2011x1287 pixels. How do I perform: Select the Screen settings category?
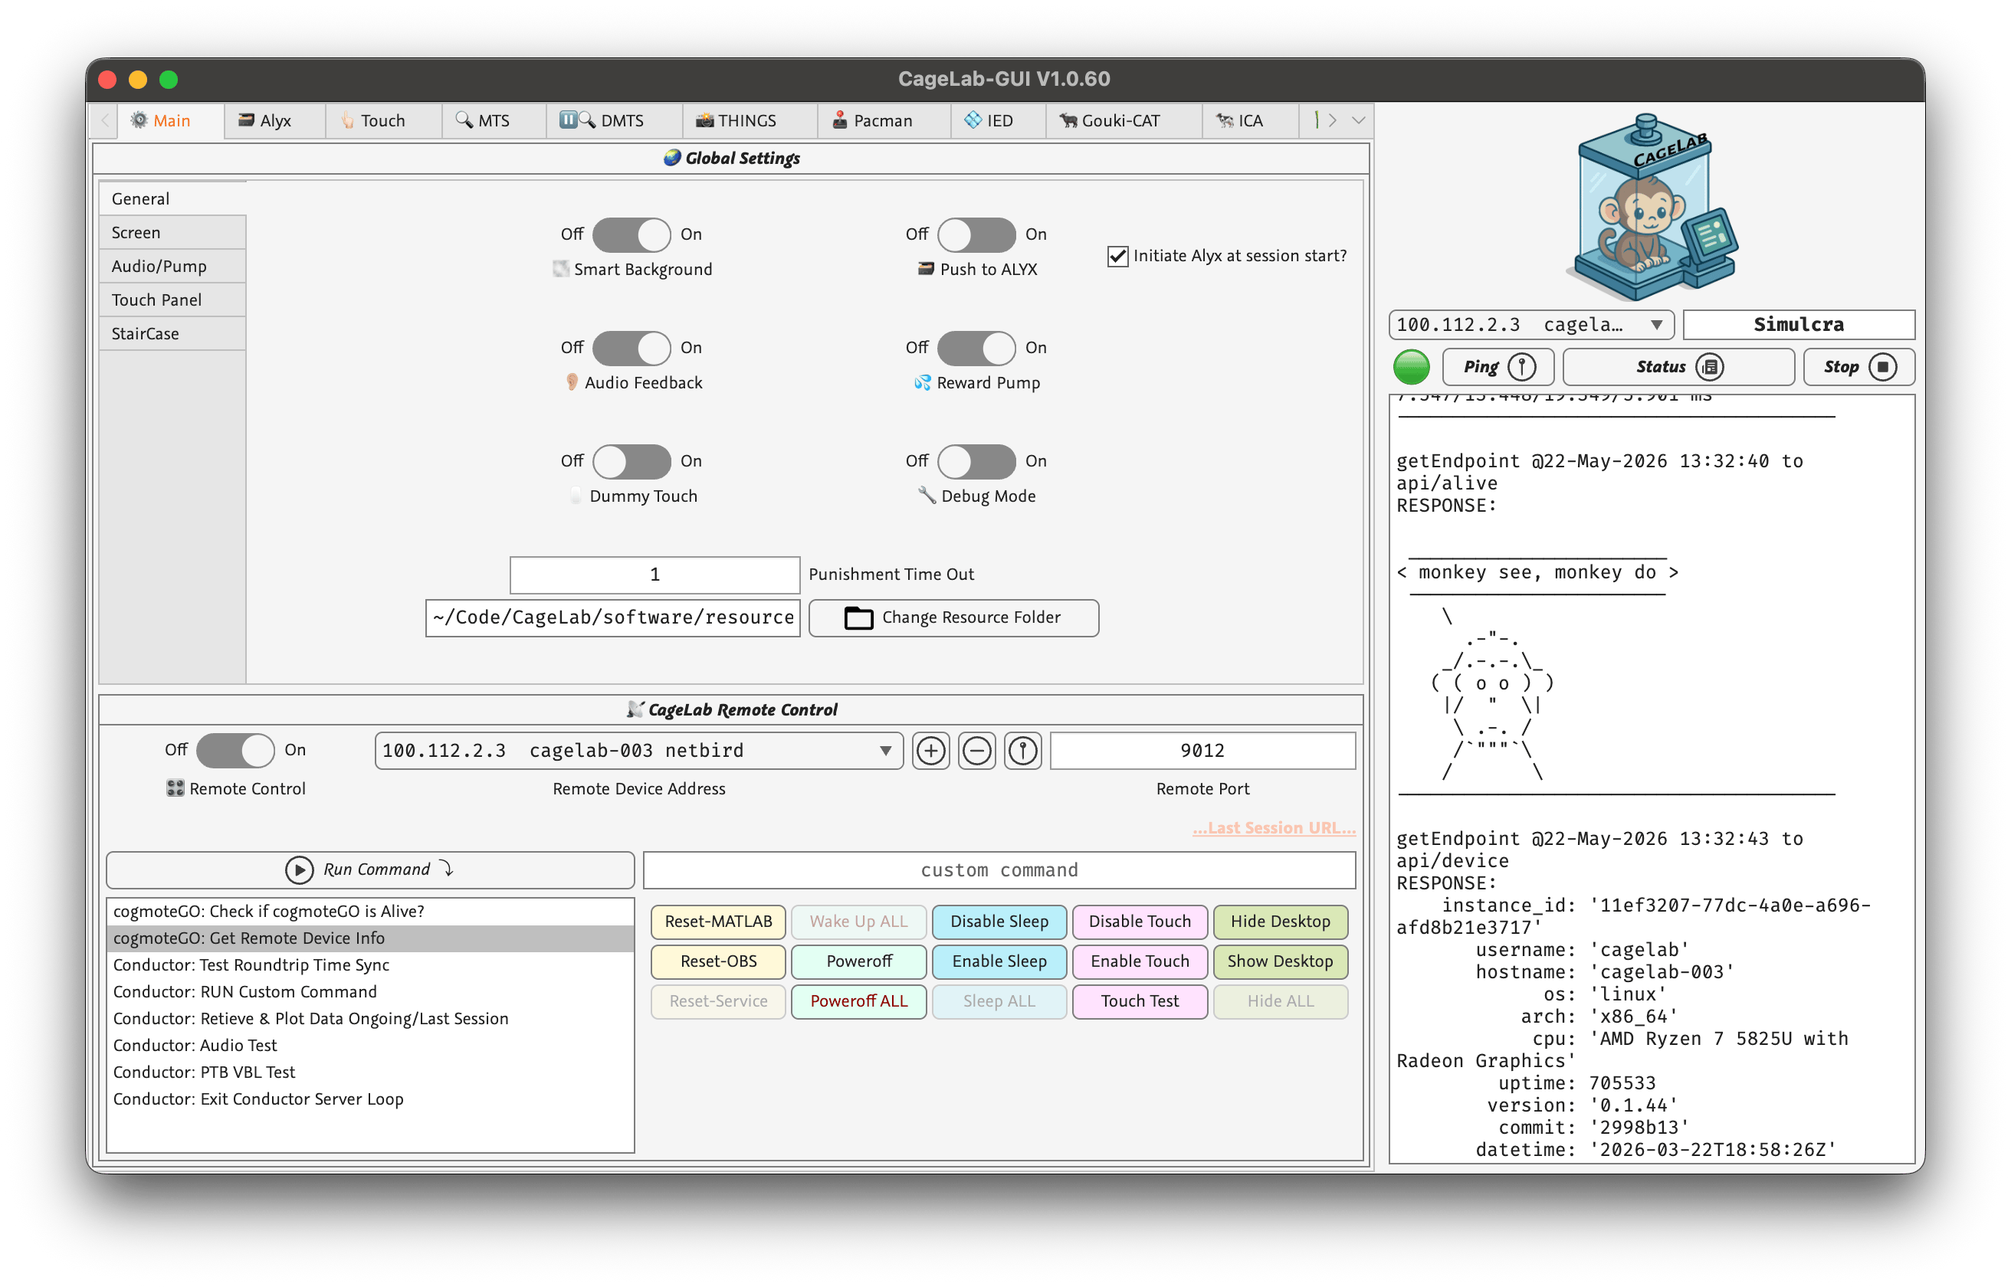pyautogui.click(x=172, y=232)
